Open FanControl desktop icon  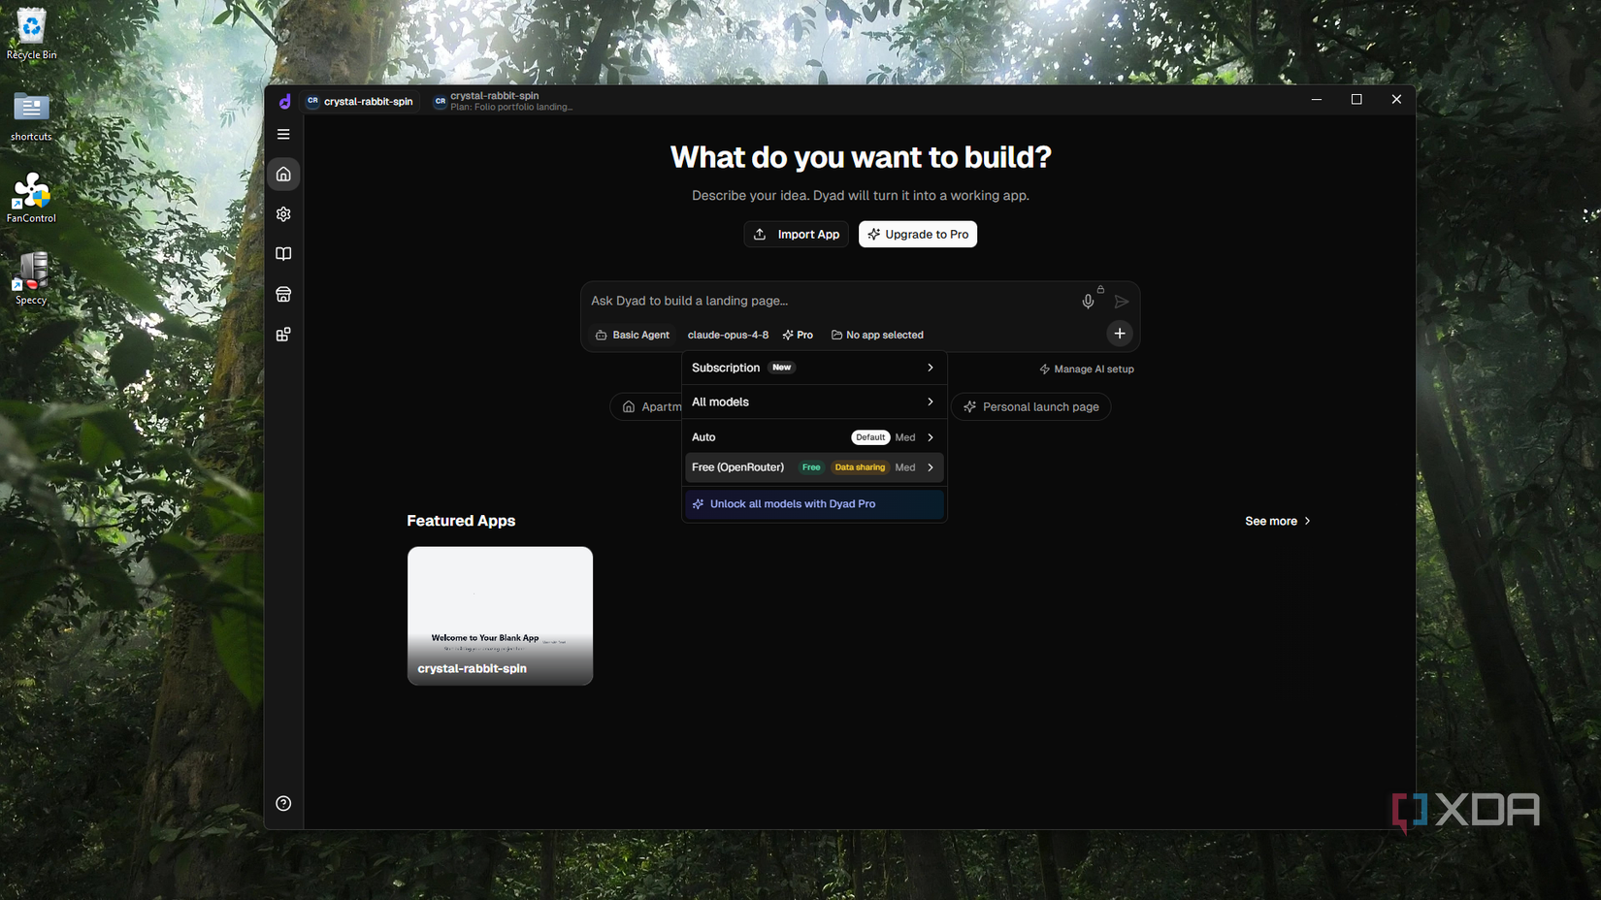[31, 198]
